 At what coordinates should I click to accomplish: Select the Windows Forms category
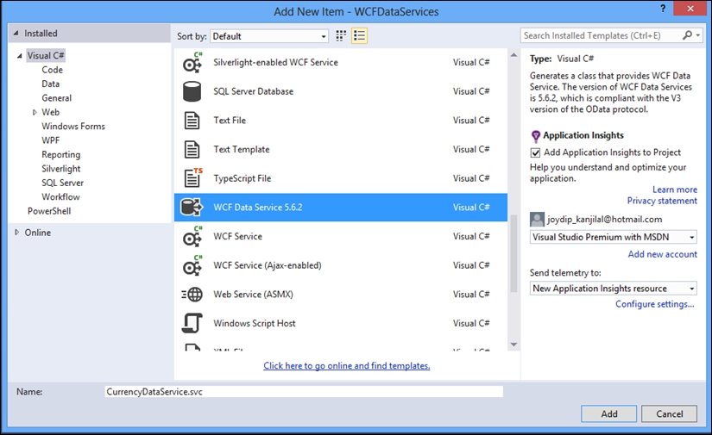(x=73, y=126)
